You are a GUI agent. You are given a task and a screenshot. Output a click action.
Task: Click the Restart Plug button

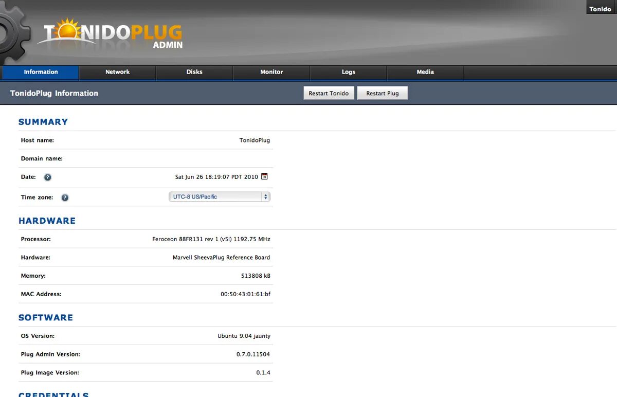pos(383,93)
